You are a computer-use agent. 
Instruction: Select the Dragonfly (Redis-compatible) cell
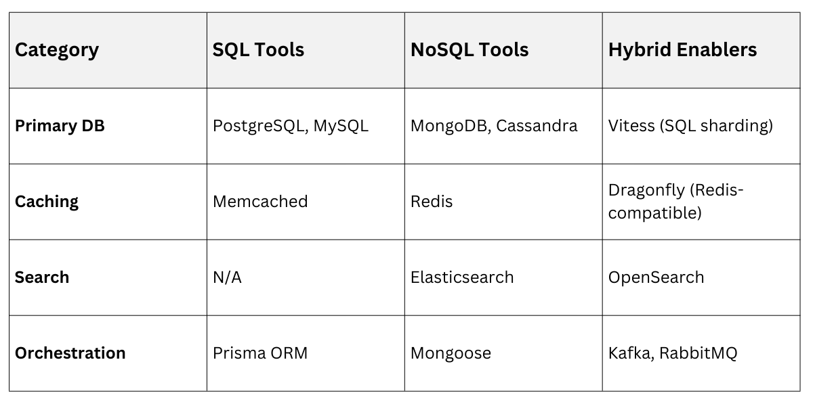pos(675,202)
